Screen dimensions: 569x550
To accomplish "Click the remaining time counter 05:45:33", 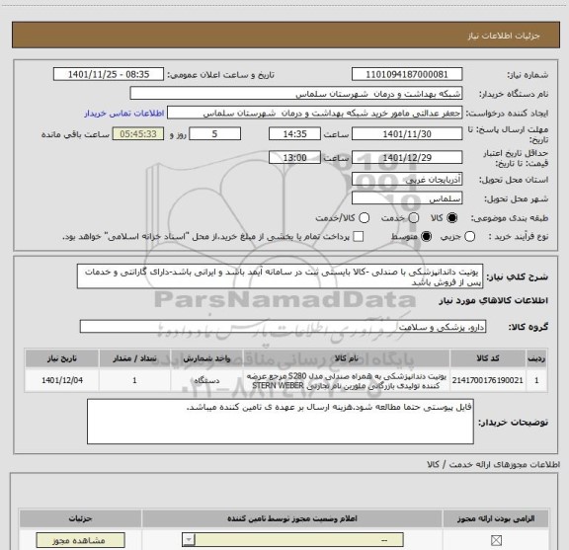I will click(138, 134).
